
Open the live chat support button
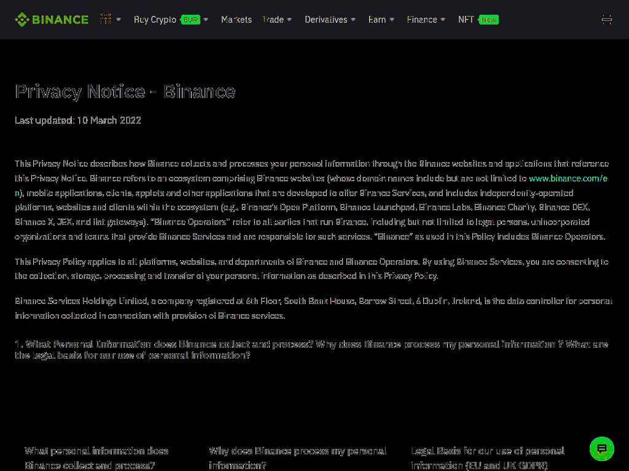[x=602, y=449]
